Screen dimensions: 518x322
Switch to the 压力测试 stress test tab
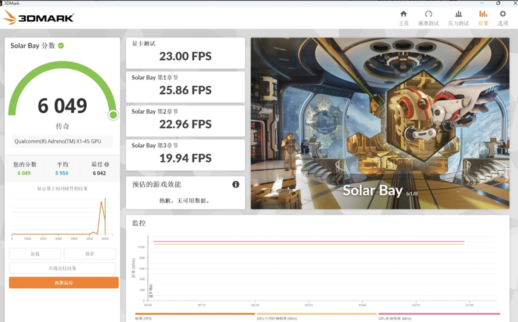tap(458, 18)
